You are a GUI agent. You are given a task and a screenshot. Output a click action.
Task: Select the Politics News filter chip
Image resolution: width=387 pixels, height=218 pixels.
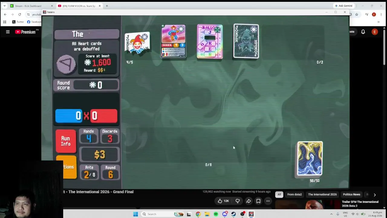point(351,194)
